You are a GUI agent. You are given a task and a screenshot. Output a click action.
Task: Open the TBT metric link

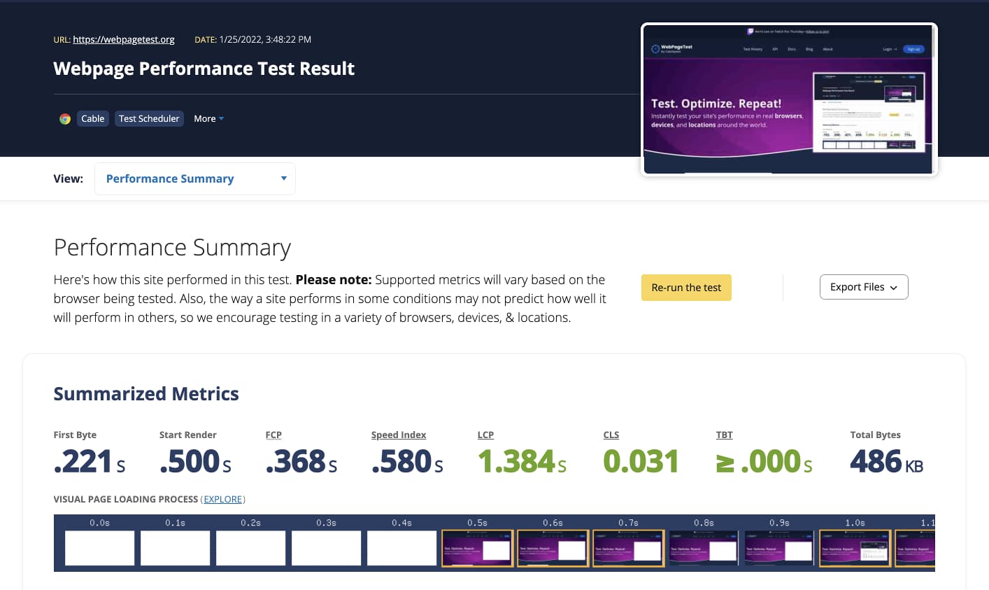(725, 435)
